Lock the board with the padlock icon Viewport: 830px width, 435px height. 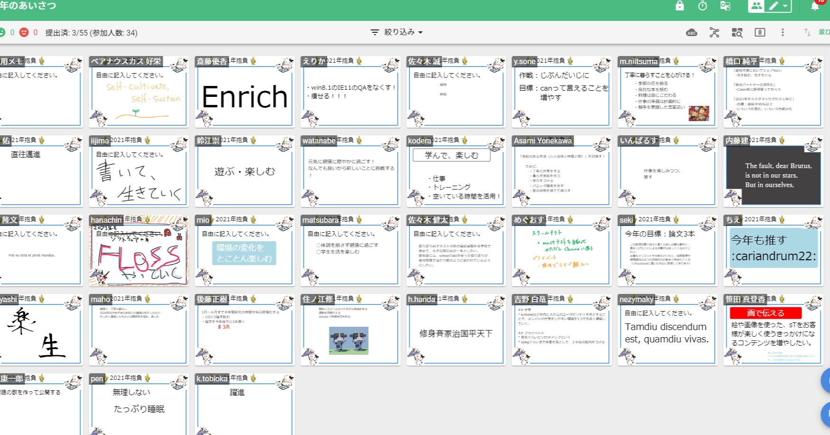680,7
